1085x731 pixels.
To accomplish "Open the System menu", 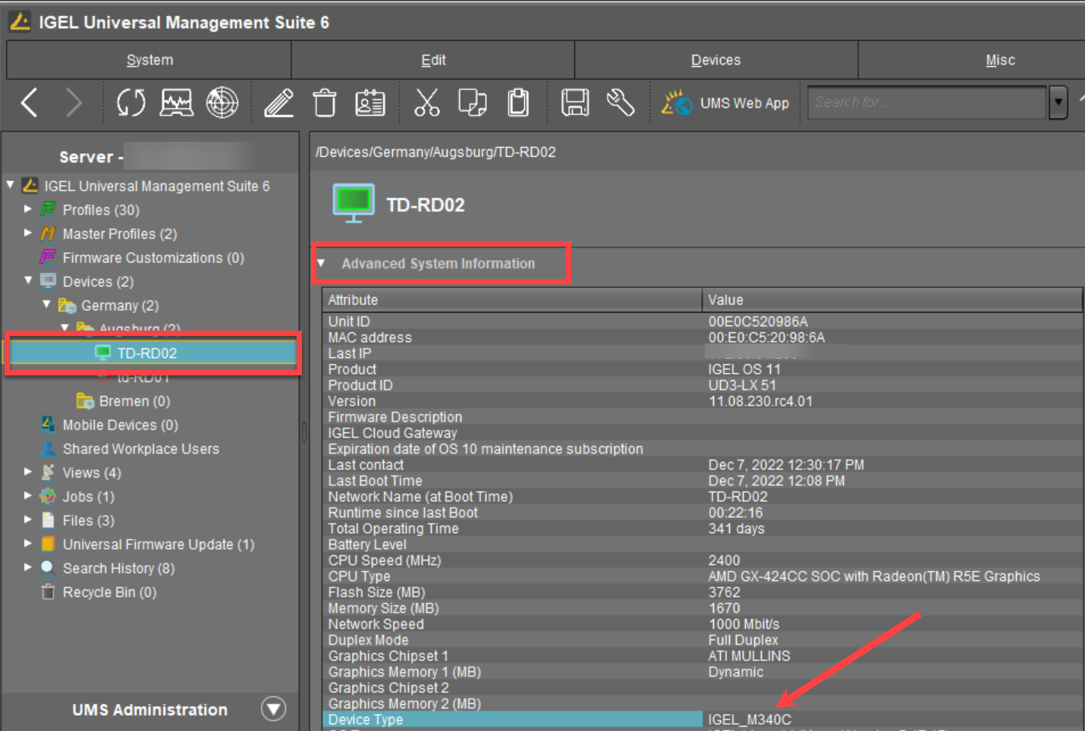I will coord(149,60).
